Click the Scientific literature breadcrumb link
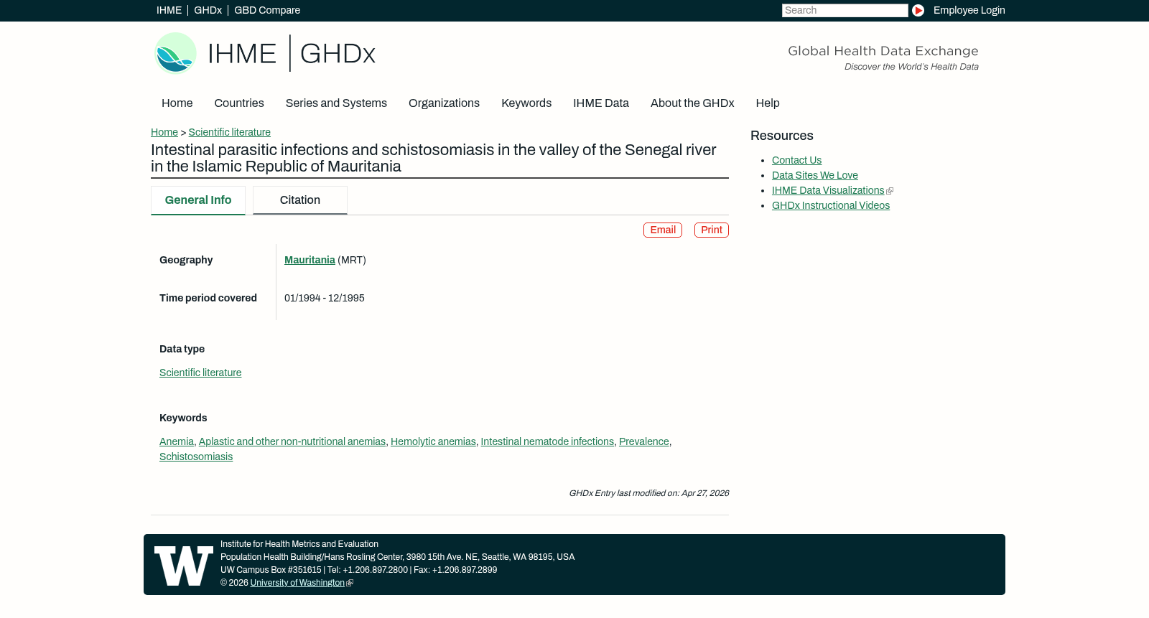The width and height of the screenshot is (1149, 618). pos(230,132)
